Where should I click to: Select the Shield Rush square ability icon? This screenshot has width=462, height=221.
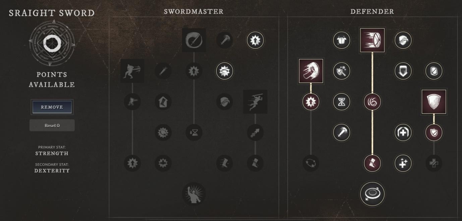click(x=372, y=40)
